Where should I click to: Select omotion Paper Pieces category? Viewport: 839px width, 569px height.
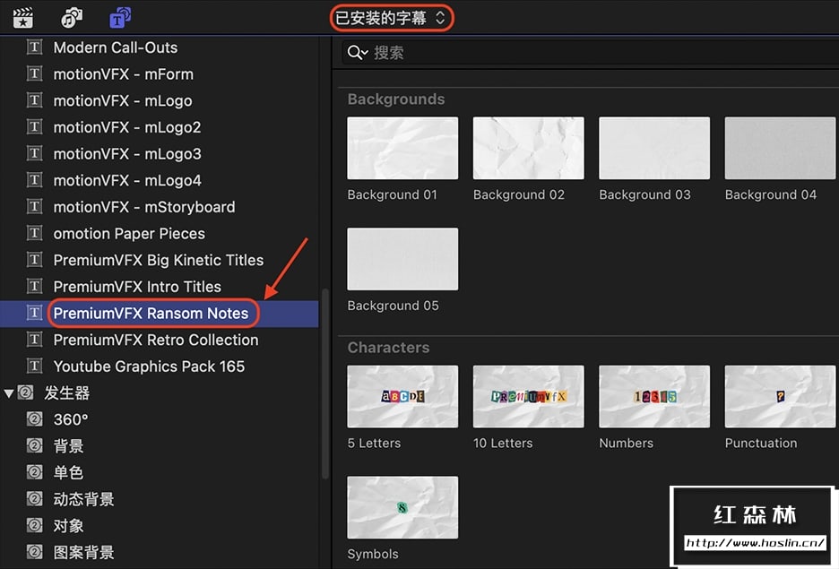click(129, 234)
